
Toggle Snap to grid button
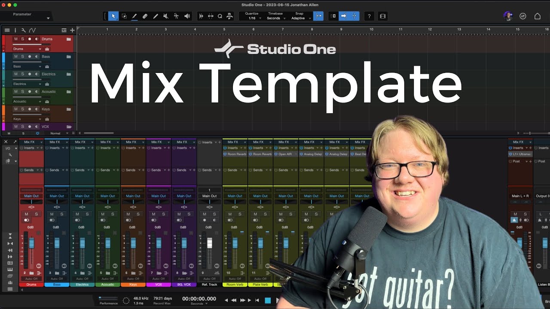(318, 16)
